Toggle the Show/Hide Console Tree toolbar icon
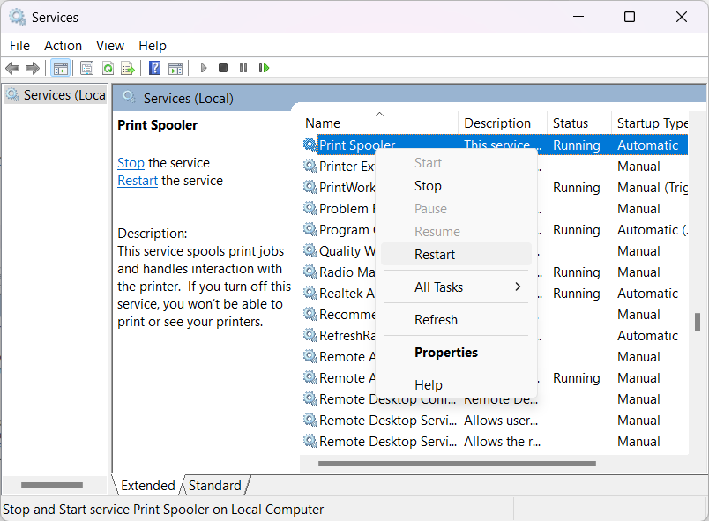The height and width of the screenshot is (521, 709). pyautogui.click(x=61, y=68)
